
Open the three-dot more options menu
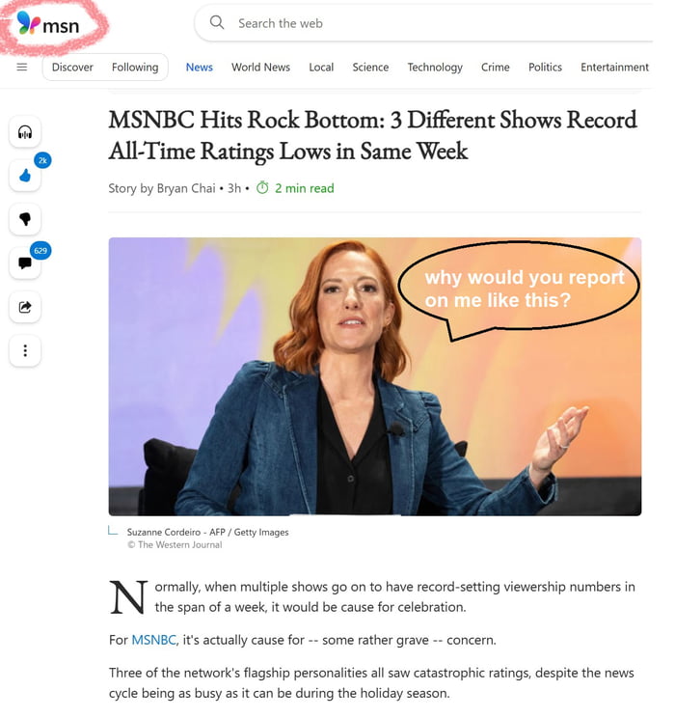click(25, 350)
